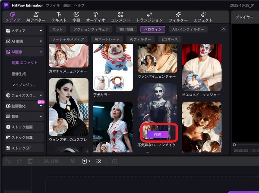
Task: Open the エフェクト effects panel
Action: pyautogui.click(x=203, y=17)
